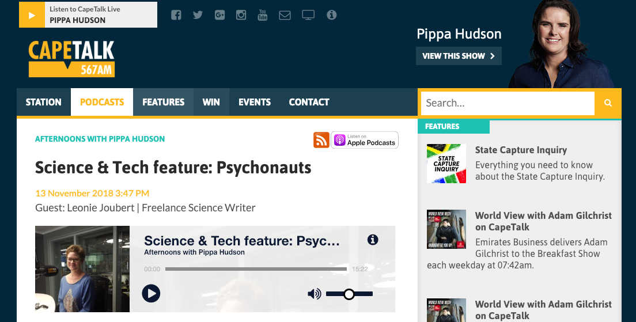Adjust the player volume slider
This screenshot has width=636, height=322.
[349, 294]
